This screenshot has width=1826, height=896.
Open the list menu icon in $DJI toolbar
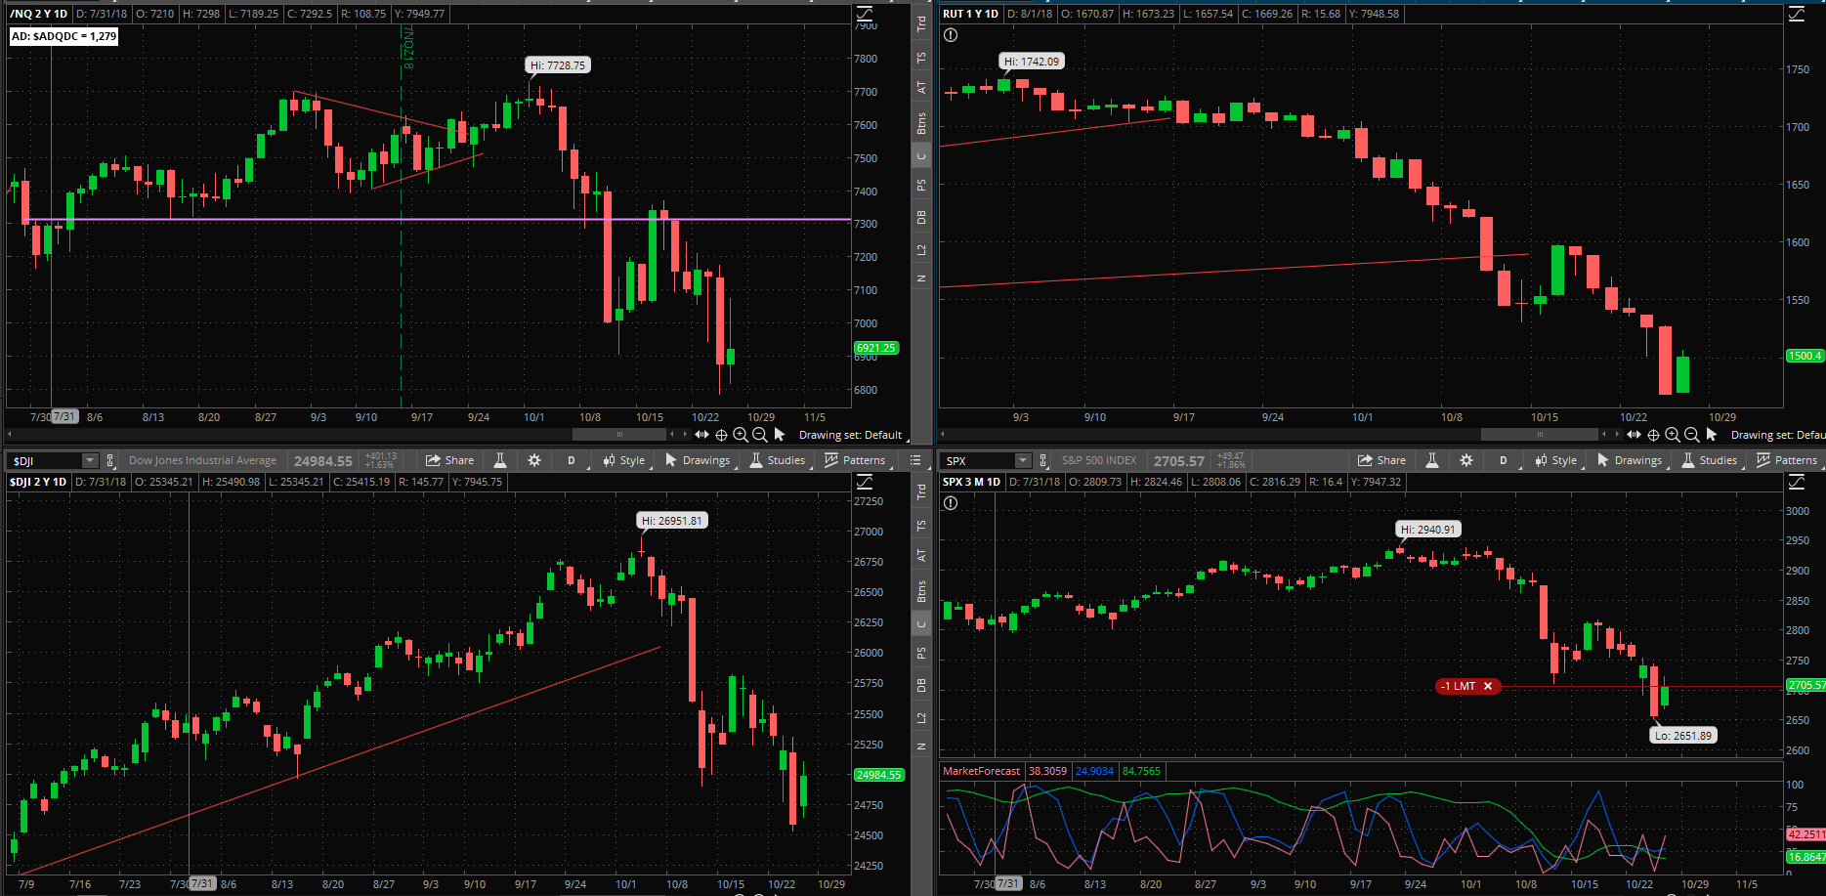pyautogui.click(x=915, y=460)
